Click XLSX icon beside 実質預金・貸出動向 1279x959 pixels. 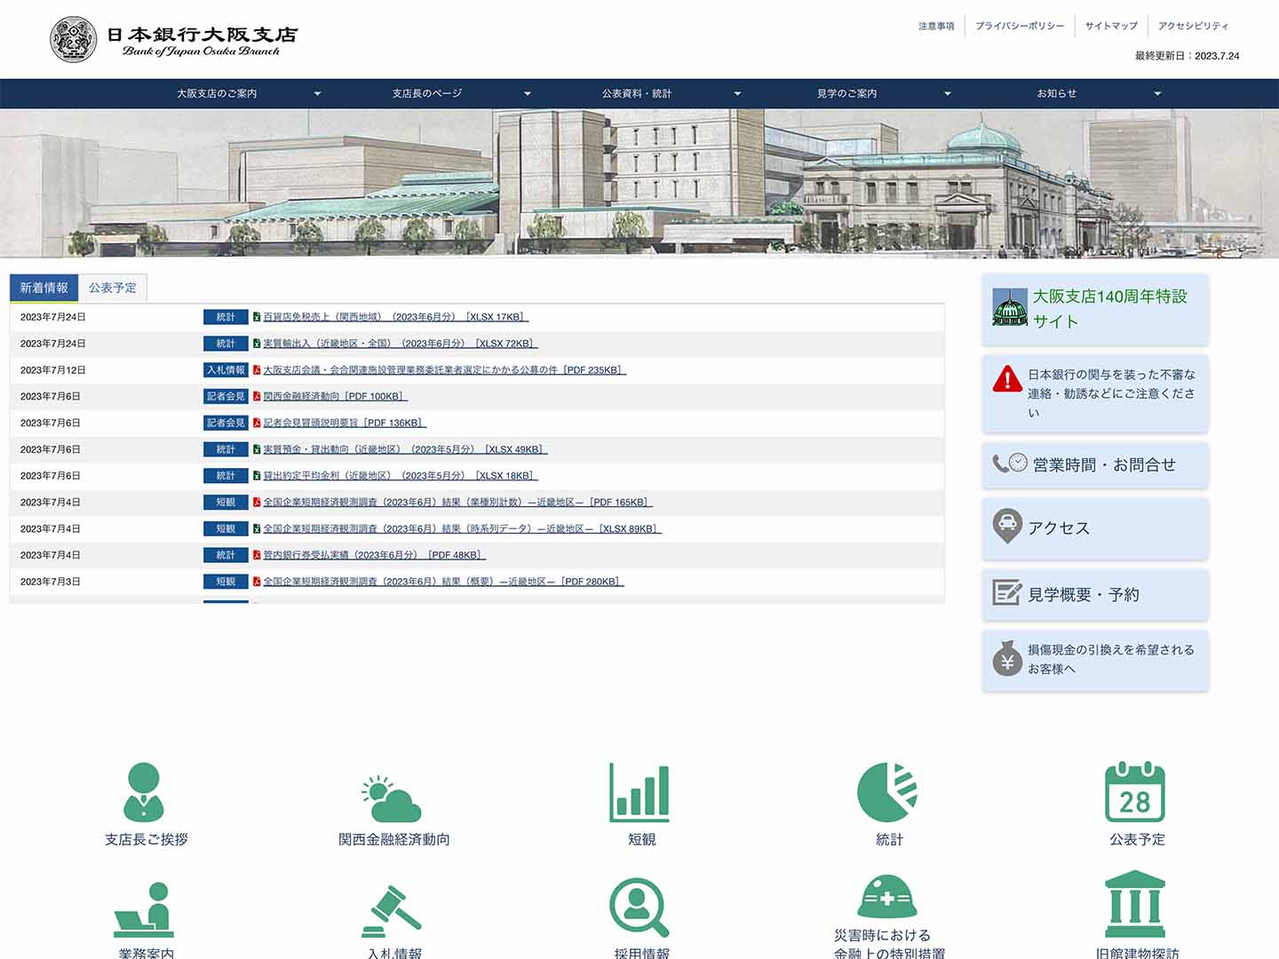pos(257,449)
